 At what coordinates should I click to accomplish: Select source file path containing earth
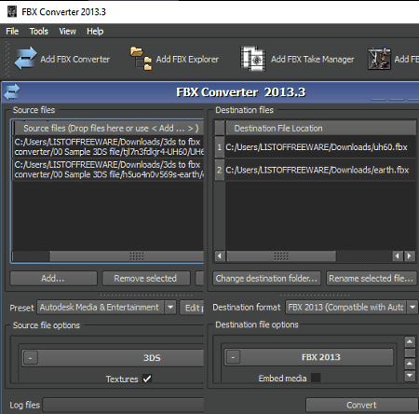pos(109,170)
